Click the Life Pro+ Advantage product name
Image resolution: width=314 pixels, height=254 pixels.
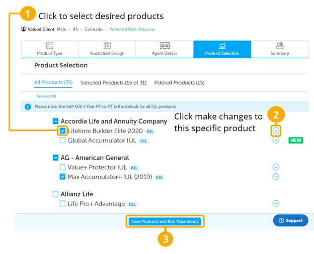tap(96, 204)
